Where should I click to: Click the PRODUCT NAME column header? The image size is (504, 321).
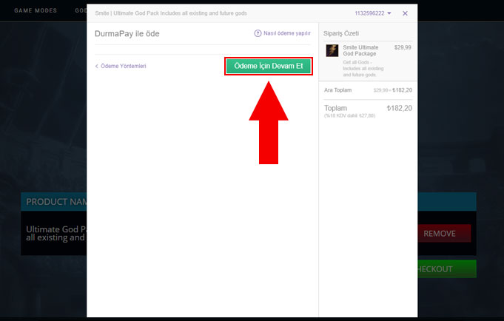tap(56, 202)
